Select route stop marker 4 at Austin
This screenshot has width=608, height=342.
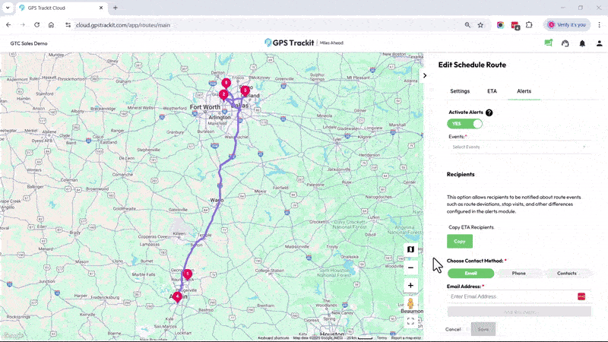(177, 297)
